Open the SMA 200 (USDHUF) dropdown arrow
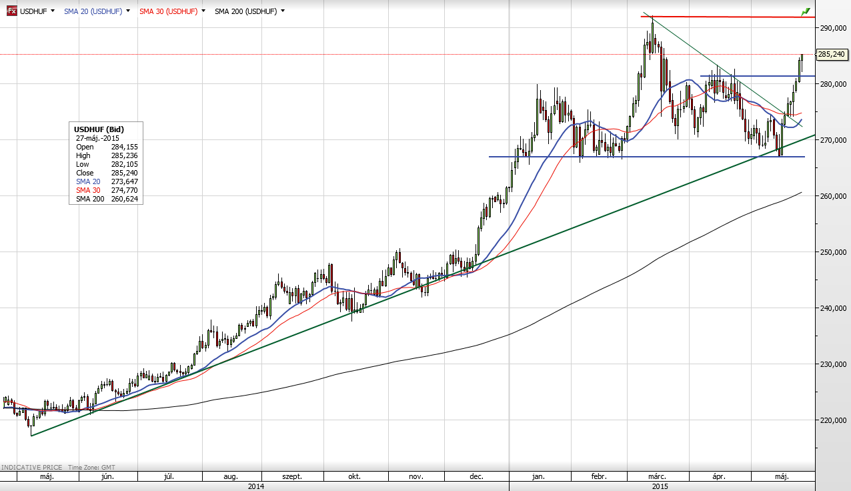Image resolution: width=851 pixels, height=491 pixels. coord(283,11)
